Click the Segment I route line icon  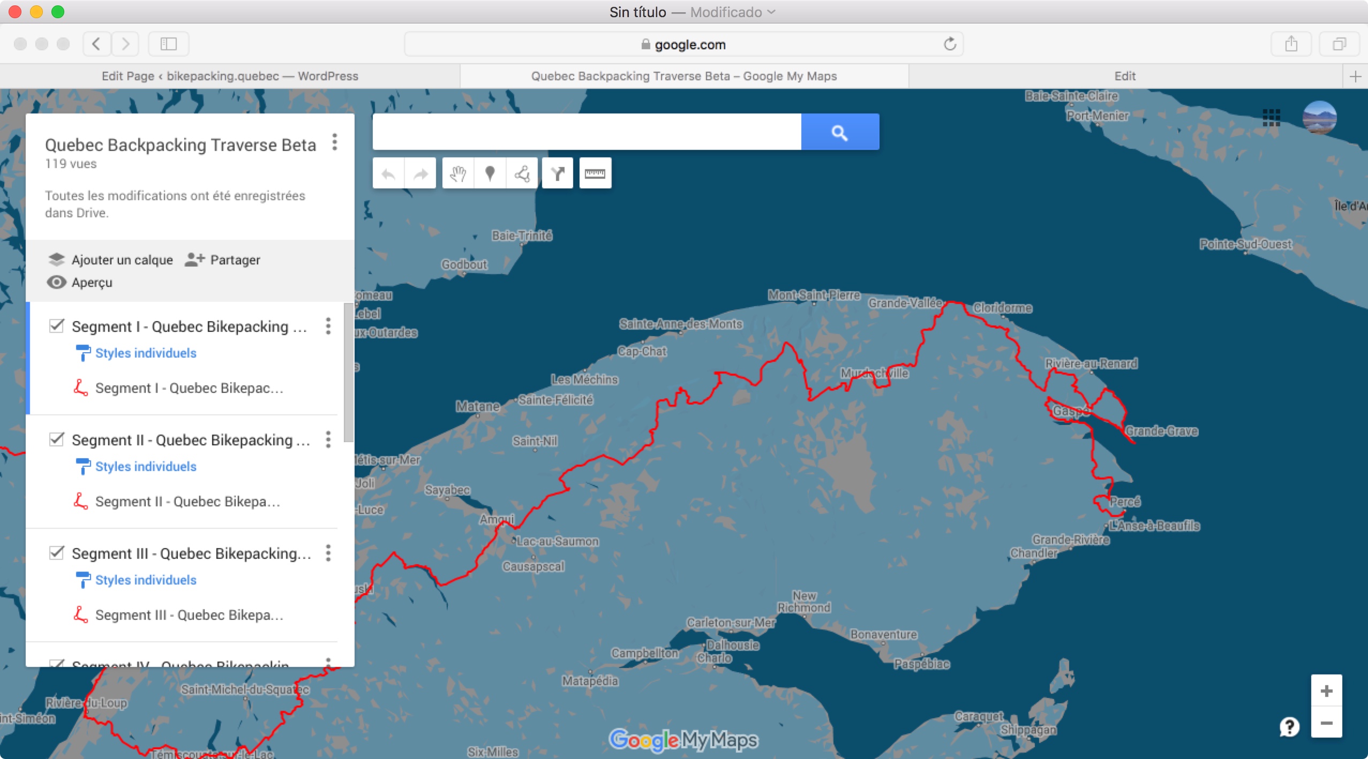pos(80,388)
